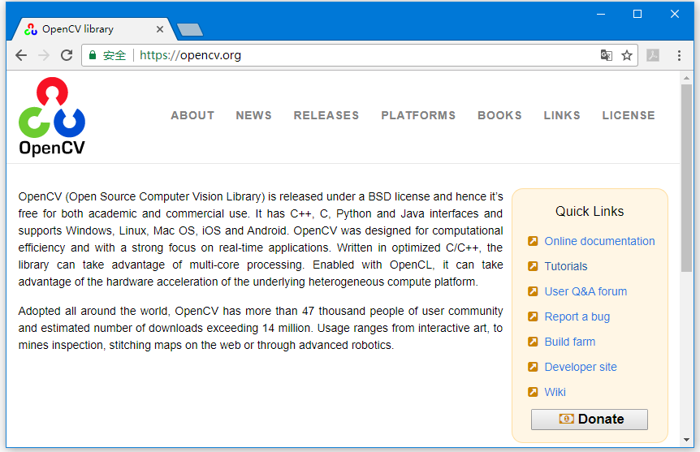Reload the page with the refresh icon
The width and height of the screenshot is (700, 452).
(x=67, y=55)
